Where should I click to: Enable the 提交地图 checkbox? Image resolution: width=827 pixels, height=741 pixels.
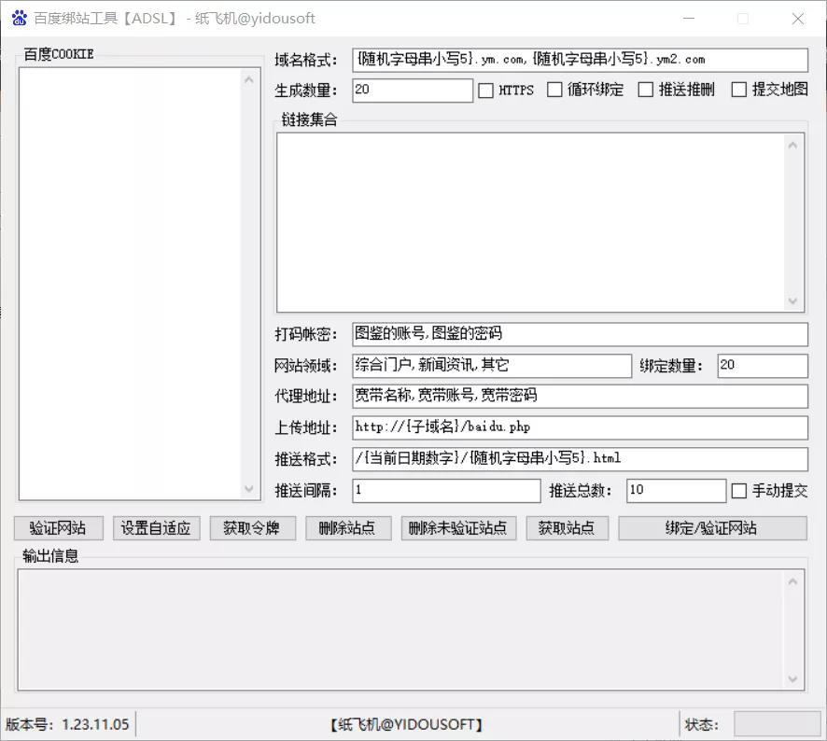point(738,90)
